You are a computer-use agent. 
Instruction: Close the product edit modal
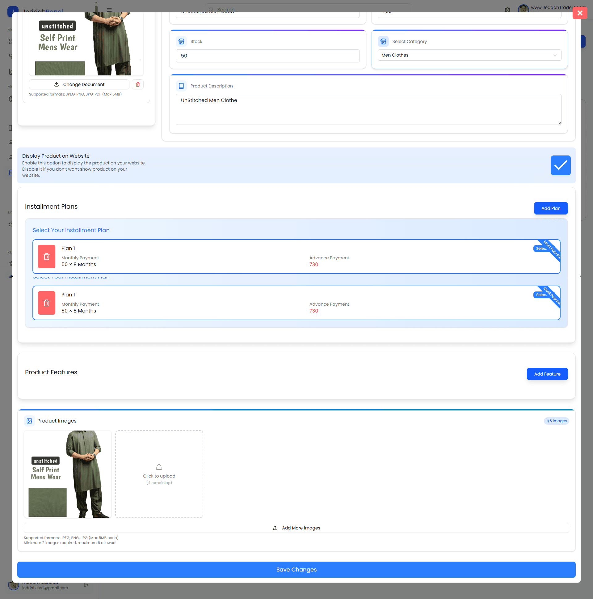580,13
